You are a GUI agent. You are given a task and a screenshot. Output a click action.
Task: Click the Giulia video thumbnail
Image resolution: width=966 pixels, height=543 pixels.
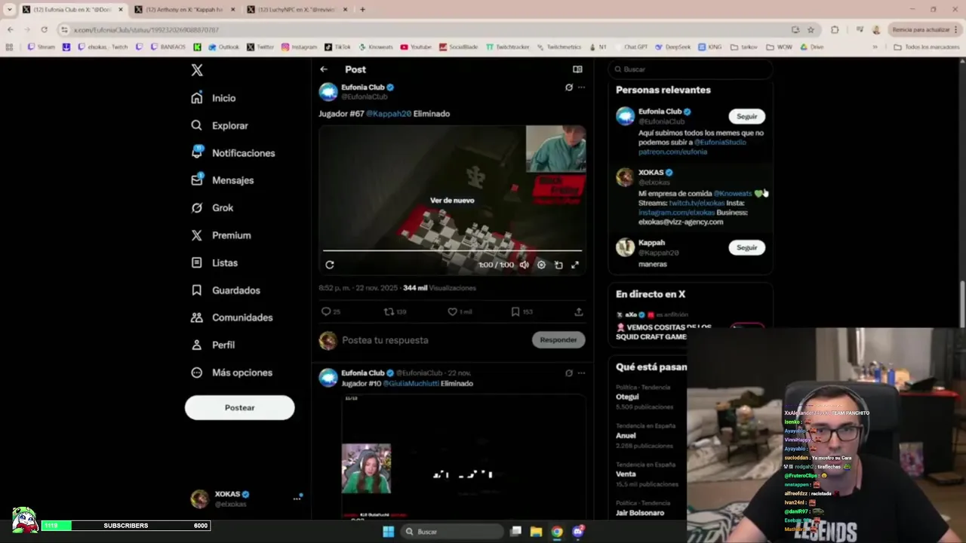point(463,456)
